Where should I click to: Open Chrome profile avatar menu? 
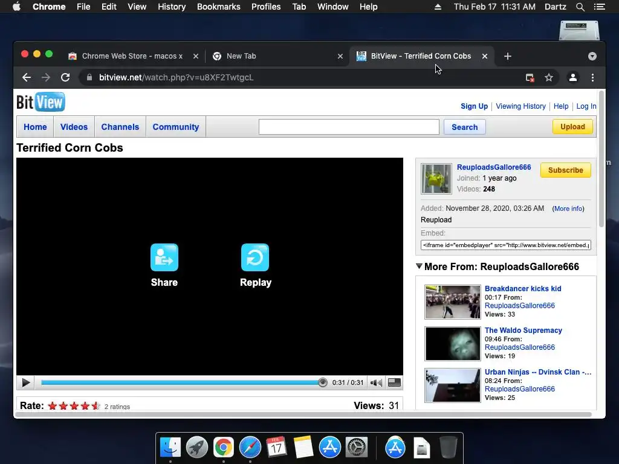[x=573, y=78]
